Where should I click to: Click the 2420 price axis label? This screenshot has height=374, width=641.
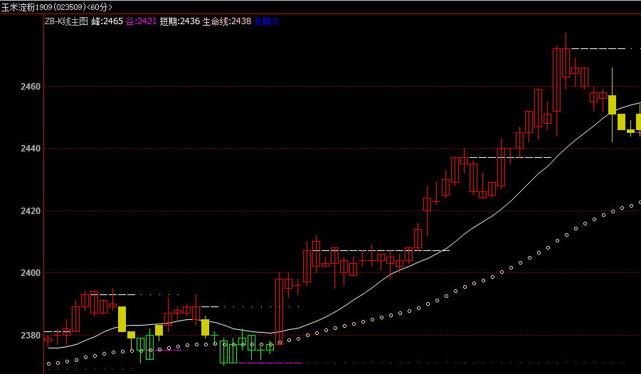(31, 211)
